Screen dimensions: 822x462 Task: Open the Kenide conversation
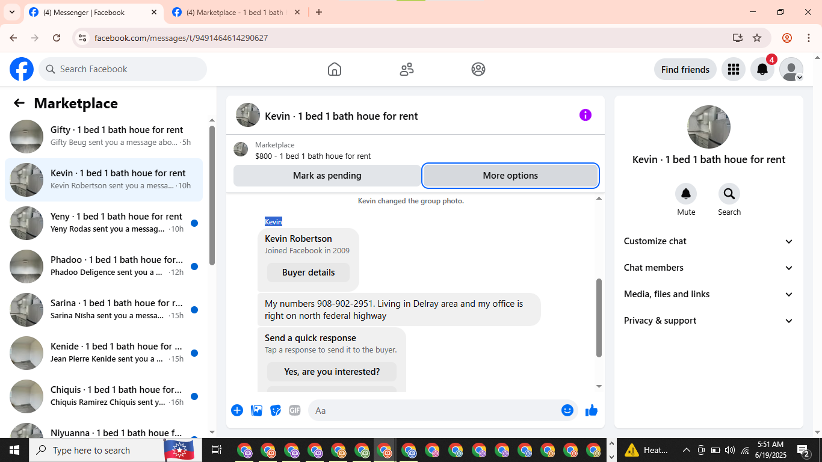(x=104, y=353)
